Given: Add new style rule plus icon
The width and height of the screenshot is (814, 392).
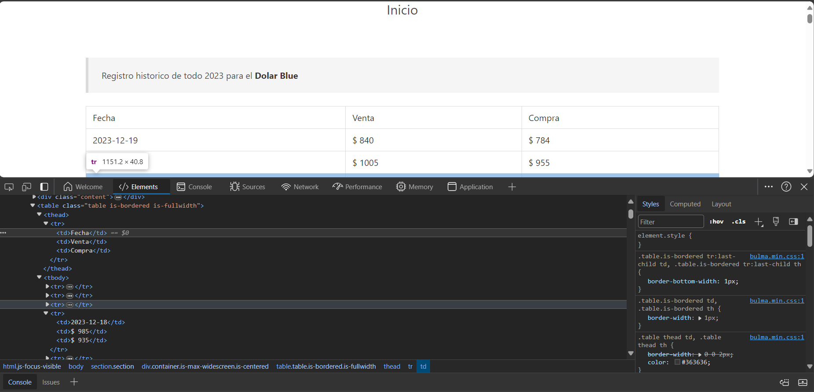Looking at the screenshot, I should pos(759,222).
